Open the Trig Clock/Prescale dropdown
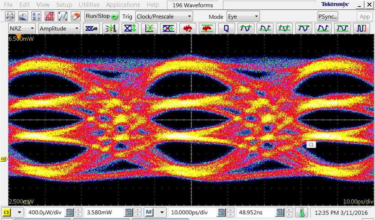 click(x=164, y=16)
